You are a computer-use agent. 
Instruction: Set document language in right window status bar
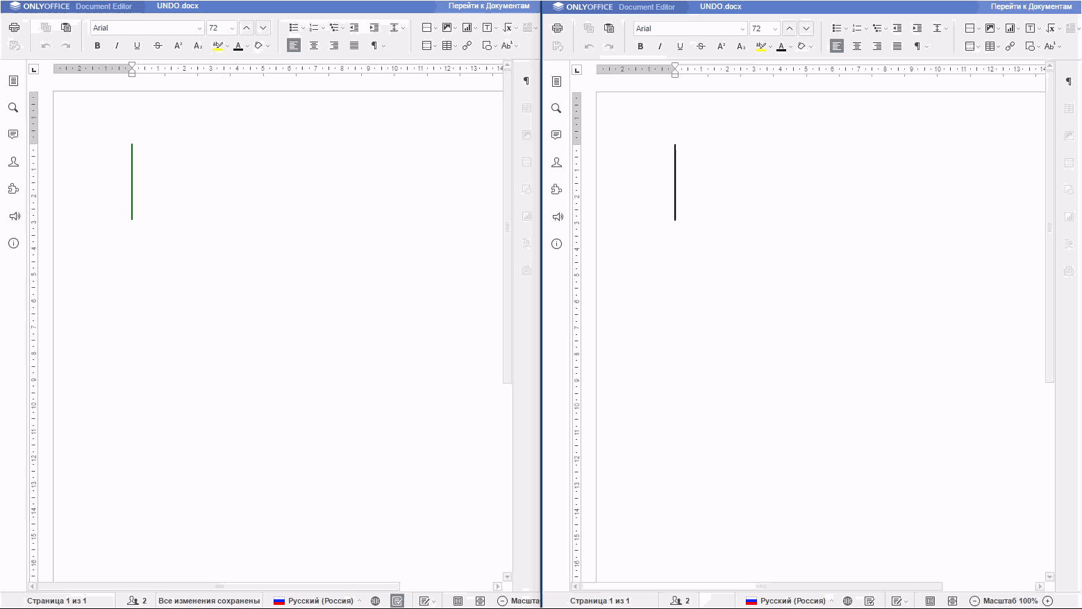847,601
